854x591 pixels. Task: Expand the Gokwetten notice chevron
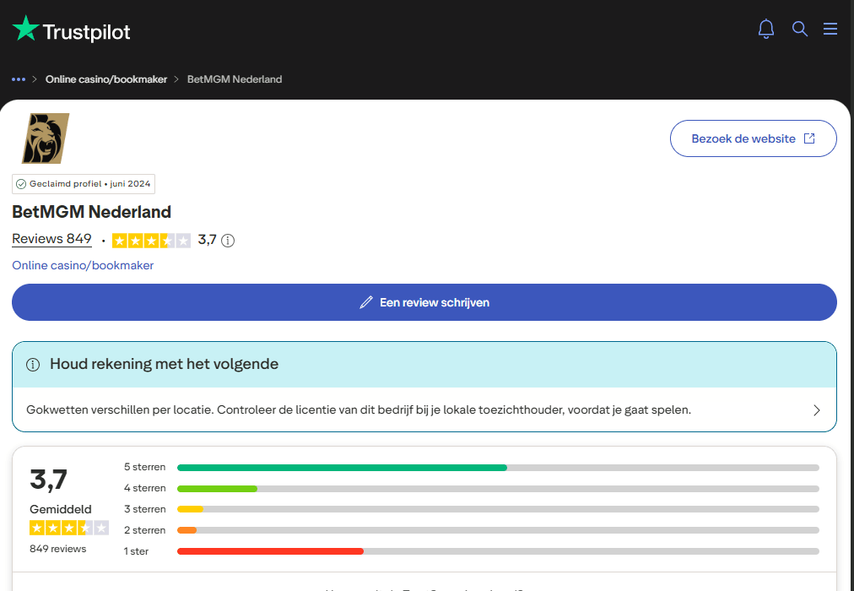tap(816, 410)
